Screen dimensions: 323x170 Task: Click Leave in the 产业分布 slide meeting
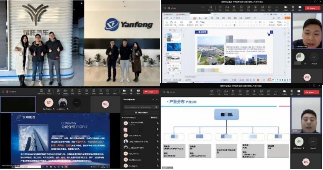(x=310, y=92)
